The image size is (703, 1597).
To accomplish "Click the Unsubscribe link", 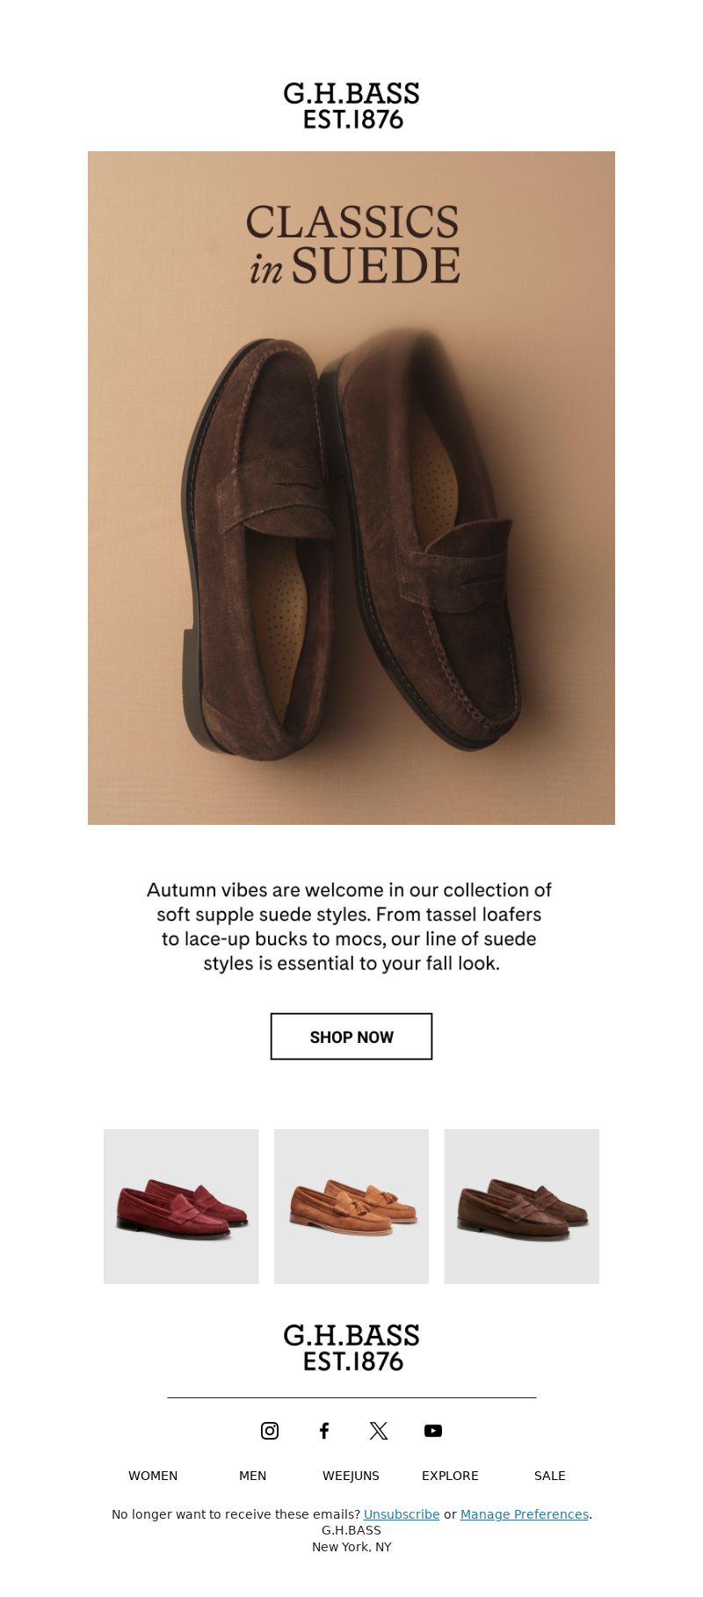I will click(402, 1514).
